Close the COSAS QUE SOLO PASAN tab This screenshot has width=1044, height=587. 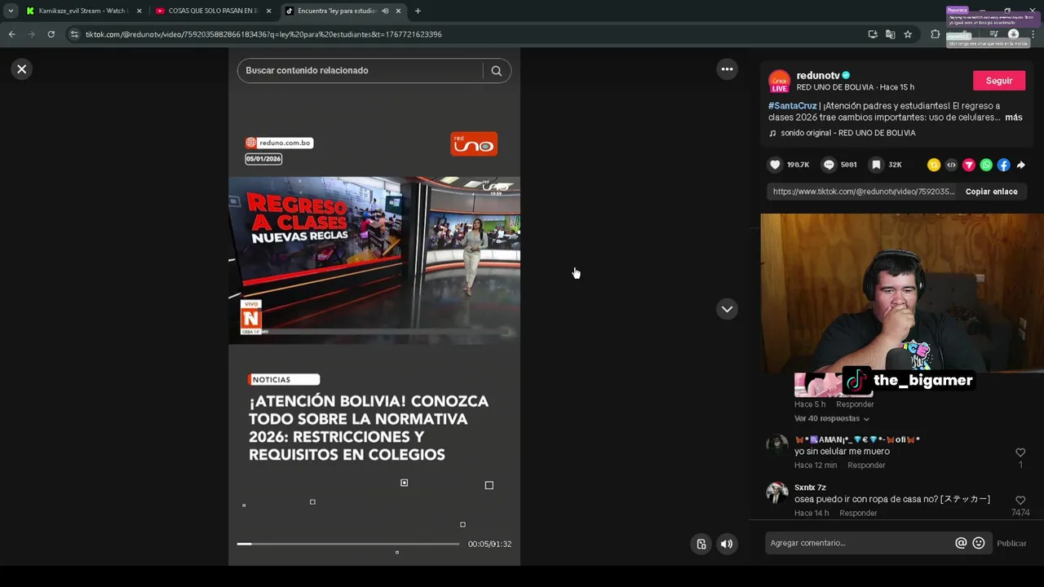click(x=268, y=11)
